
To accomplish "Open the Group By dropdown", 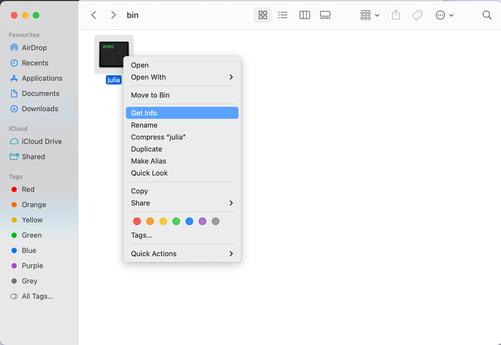I will (370, 15).
